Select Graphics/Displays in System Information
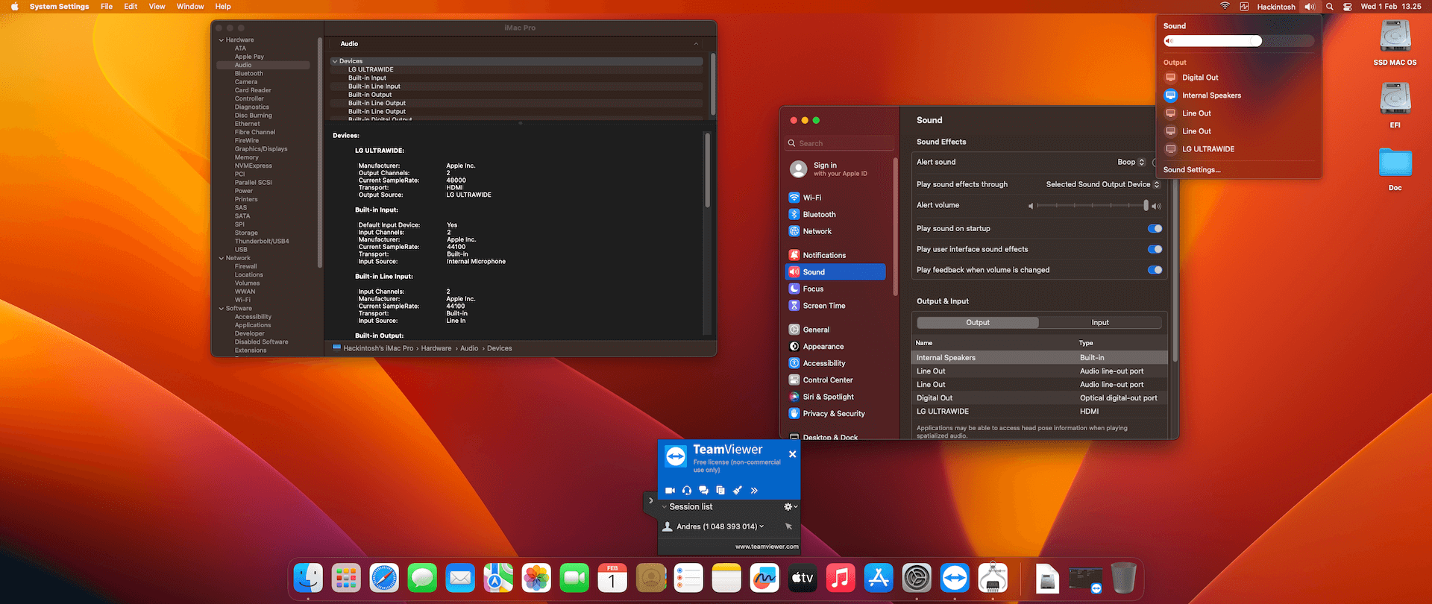 tap(263, 149)
